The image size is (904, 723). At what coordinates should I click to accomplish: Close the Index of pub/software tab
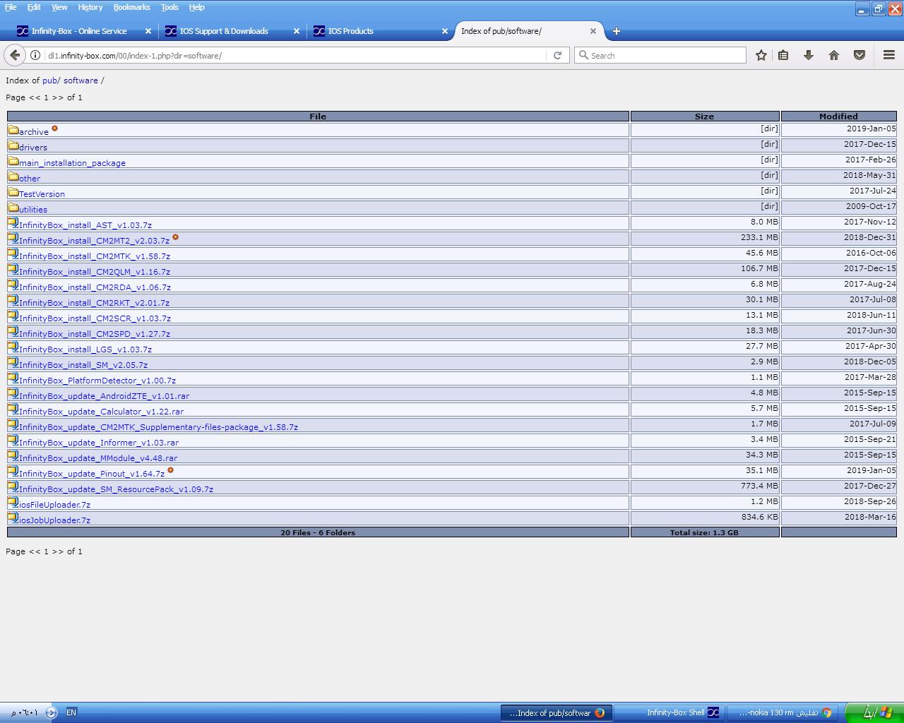pyautogui.click(x=593, y=31)
